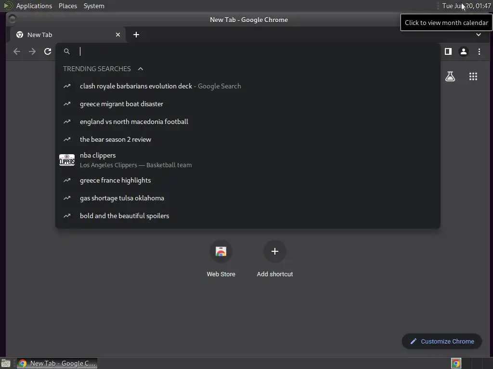The image size is (493, 369).
Task: Open the System menu
Action: click(x=94, y=6)
